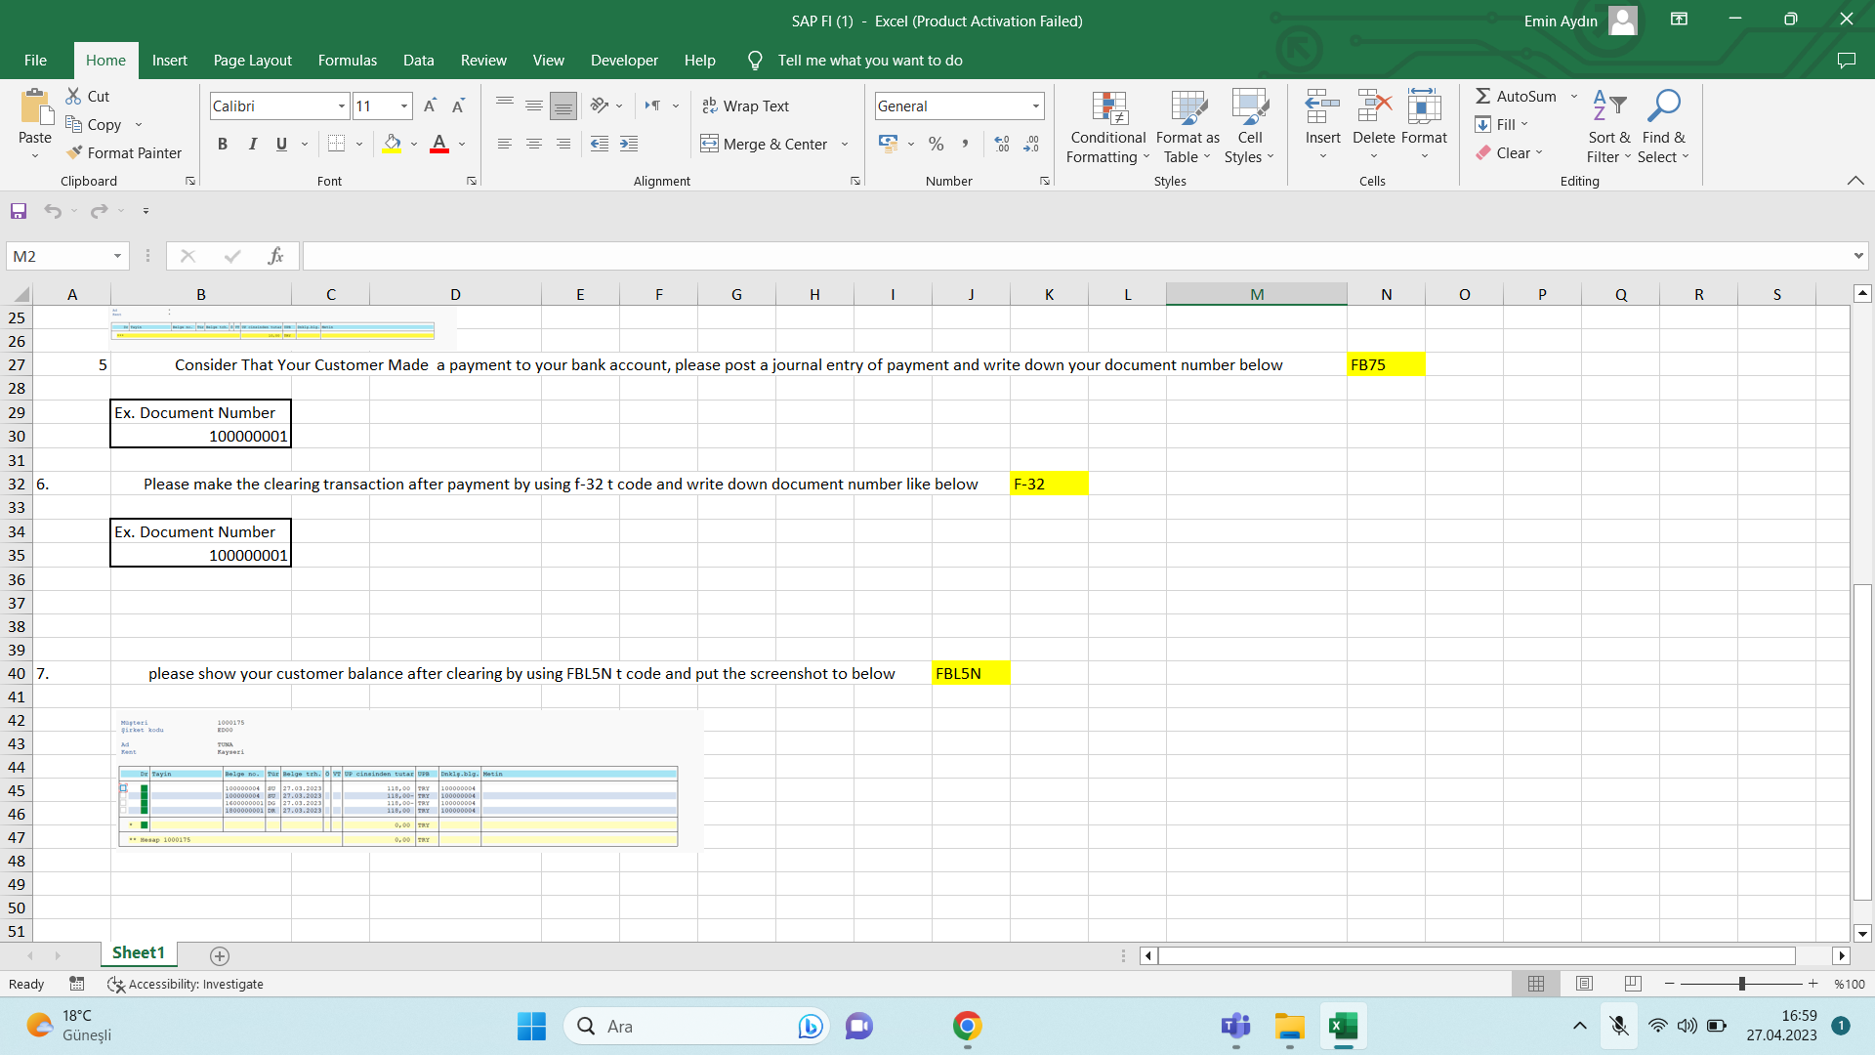Apply the yellow Fill Color swatch
This screenshot has height=1055, width=1875.
pos(393,144)
